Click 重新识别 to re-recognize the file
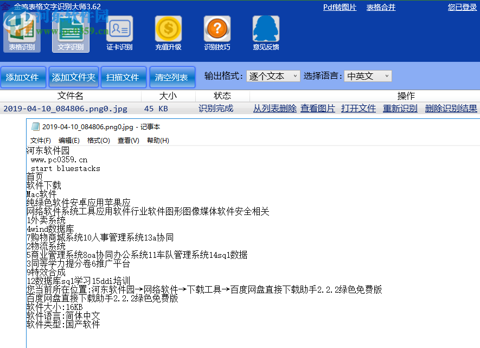Viewport: 480px width, 348px height. coord(399,108)
